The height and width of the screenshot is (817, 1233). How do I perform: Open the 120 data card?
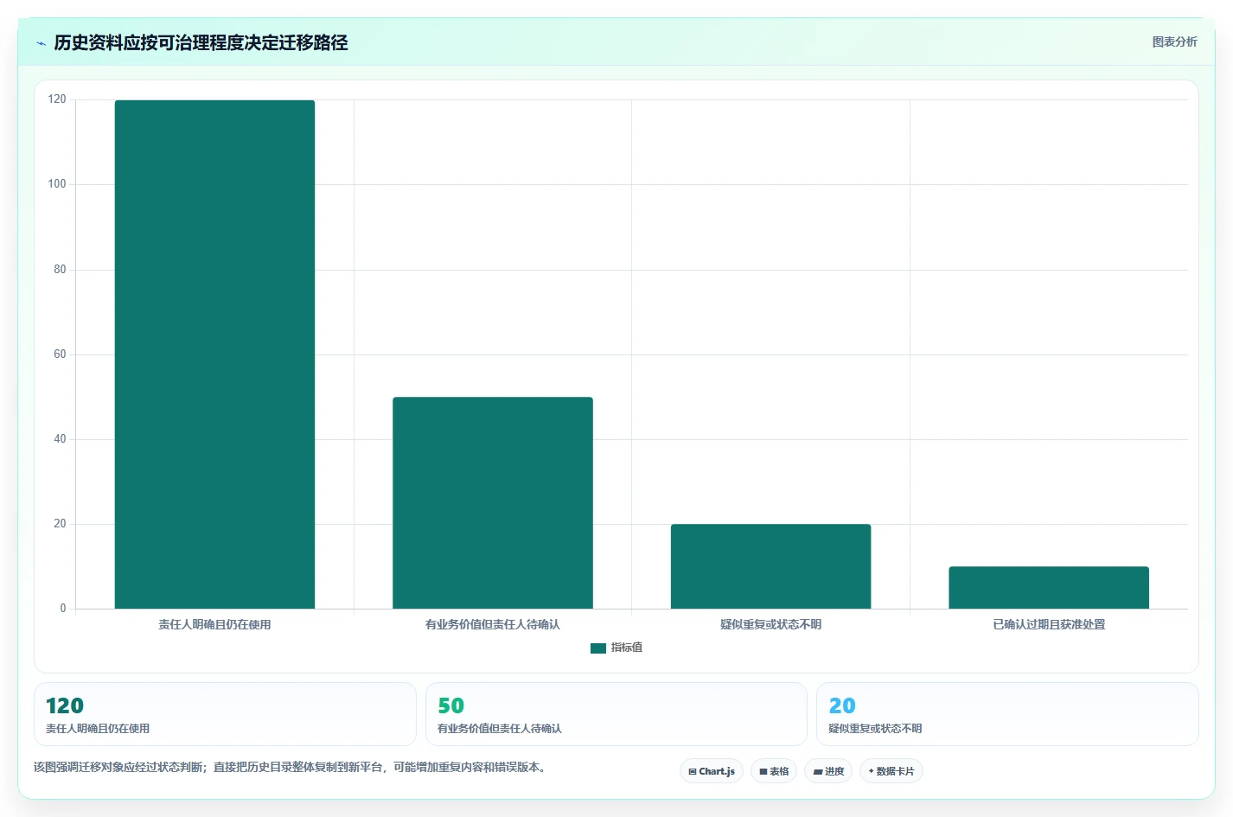[x=225, y=714]
